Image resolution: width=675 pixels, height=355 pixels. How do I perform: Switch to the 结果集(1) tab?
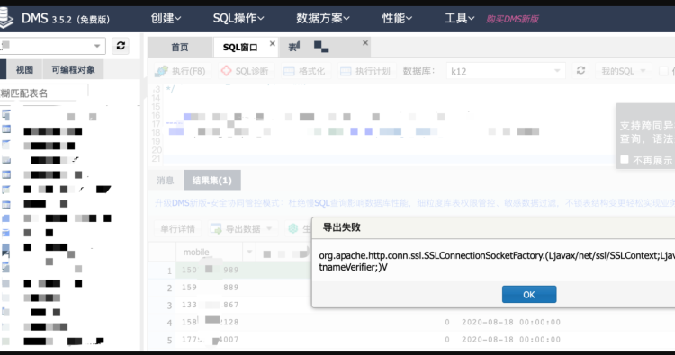click(212, 180)
